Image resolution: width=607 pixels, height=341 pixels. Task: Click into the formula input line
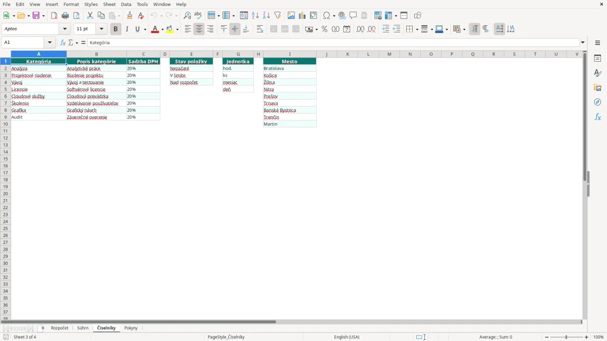[333, 43]
